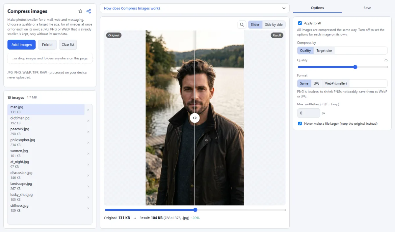
Task: Choose the JPG format option
Action: pos(317,83)
